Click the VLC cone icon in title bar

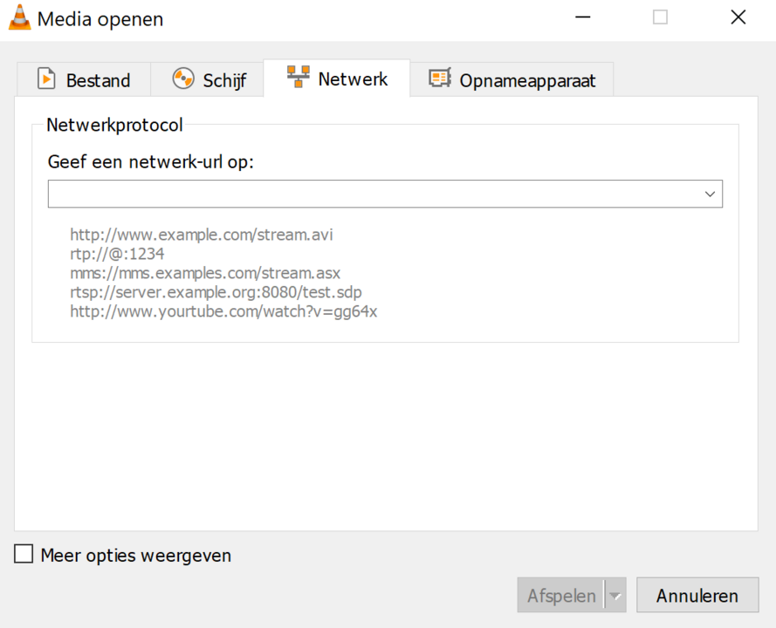click(19, 18)
